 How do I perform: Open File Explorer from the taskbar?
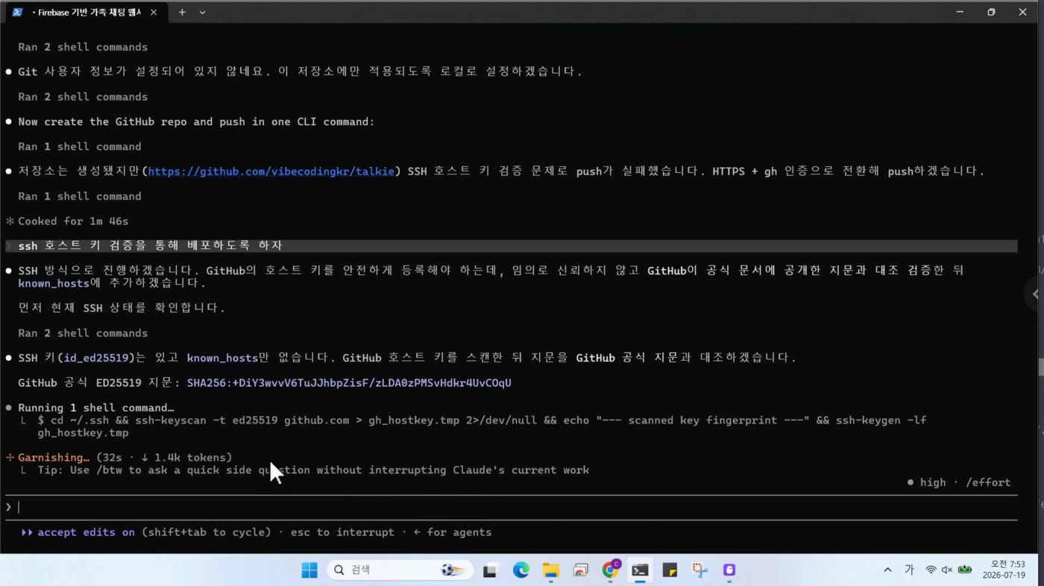click(550, 570)
